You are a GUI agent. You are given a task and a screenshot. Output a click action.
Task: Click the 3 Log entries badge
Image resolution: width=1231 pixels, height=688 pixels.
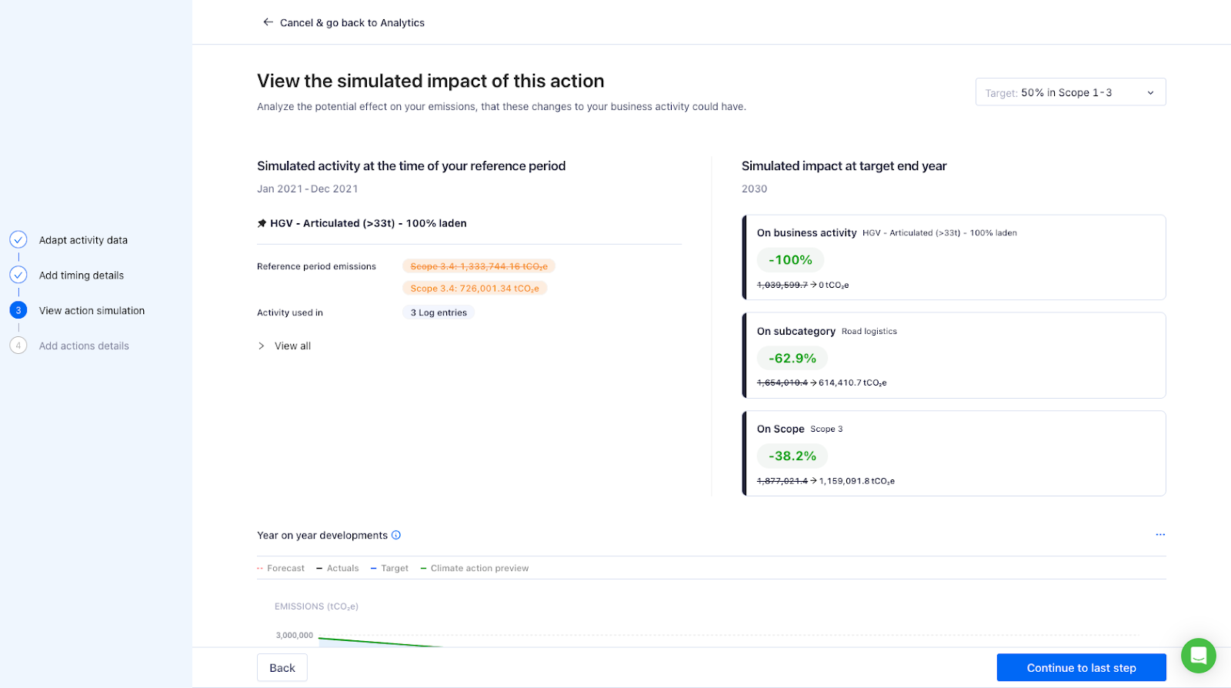click(439, 312)
